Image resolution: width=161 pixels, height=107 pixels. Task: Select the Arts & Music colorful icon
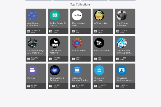pyautogui.click(x=77, y=43)
